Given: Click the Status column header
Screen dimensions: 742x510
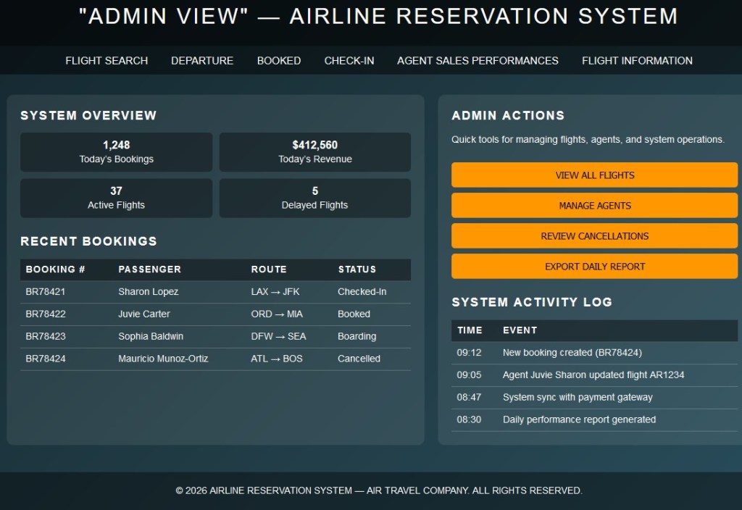Looking at the screenshot, I should tap(357, 269).
